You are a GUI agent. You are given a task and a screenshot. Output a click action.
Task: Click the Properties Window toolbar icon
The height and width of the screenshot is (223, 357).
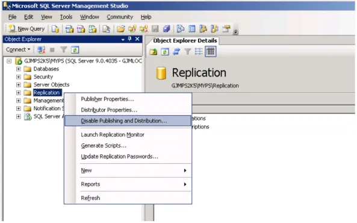pyautogui.click(x=226, y=29)
